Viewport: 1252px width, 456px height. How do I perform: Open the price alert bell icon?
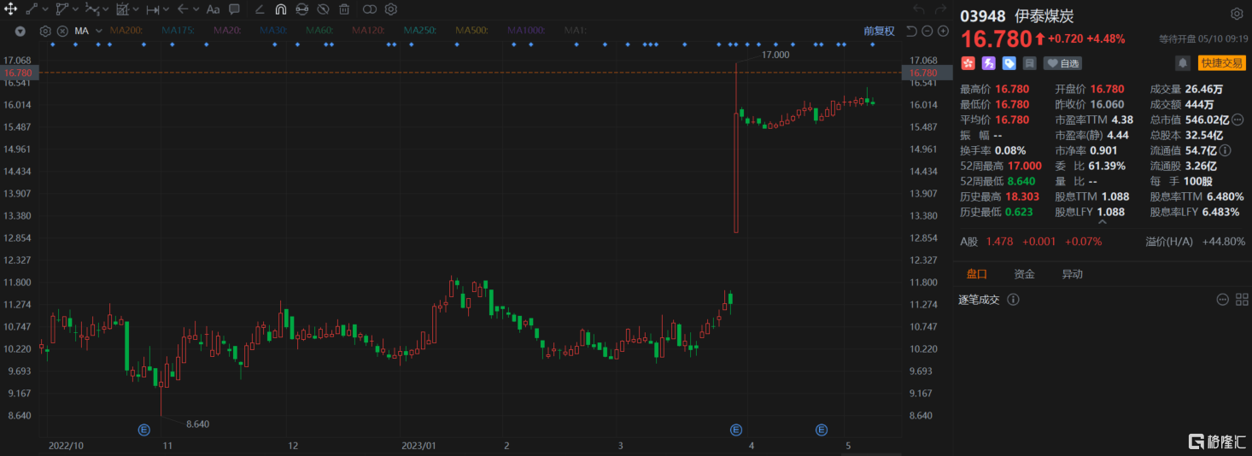1183,62
